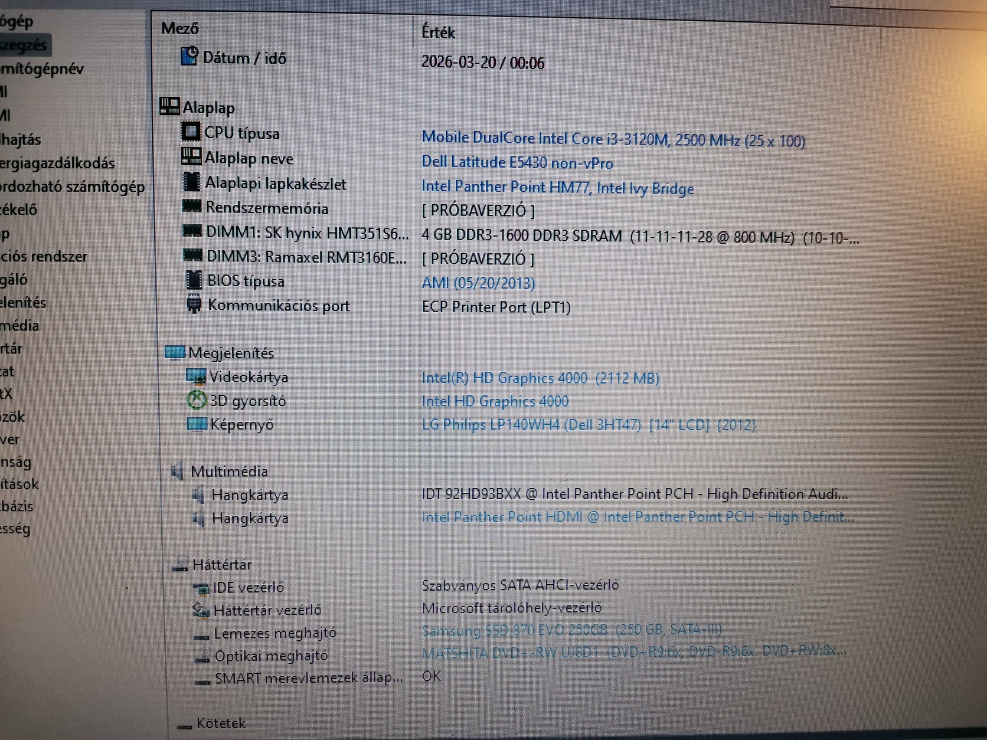Select the Videokártya display adapter icon
The height and width of the screenshot is (740, 987).
[196, 376]
